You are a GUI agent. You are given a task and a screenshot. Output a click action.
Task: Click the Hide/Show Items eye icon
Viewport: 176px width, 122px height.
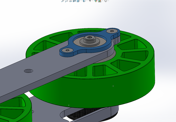click(90, 1)
